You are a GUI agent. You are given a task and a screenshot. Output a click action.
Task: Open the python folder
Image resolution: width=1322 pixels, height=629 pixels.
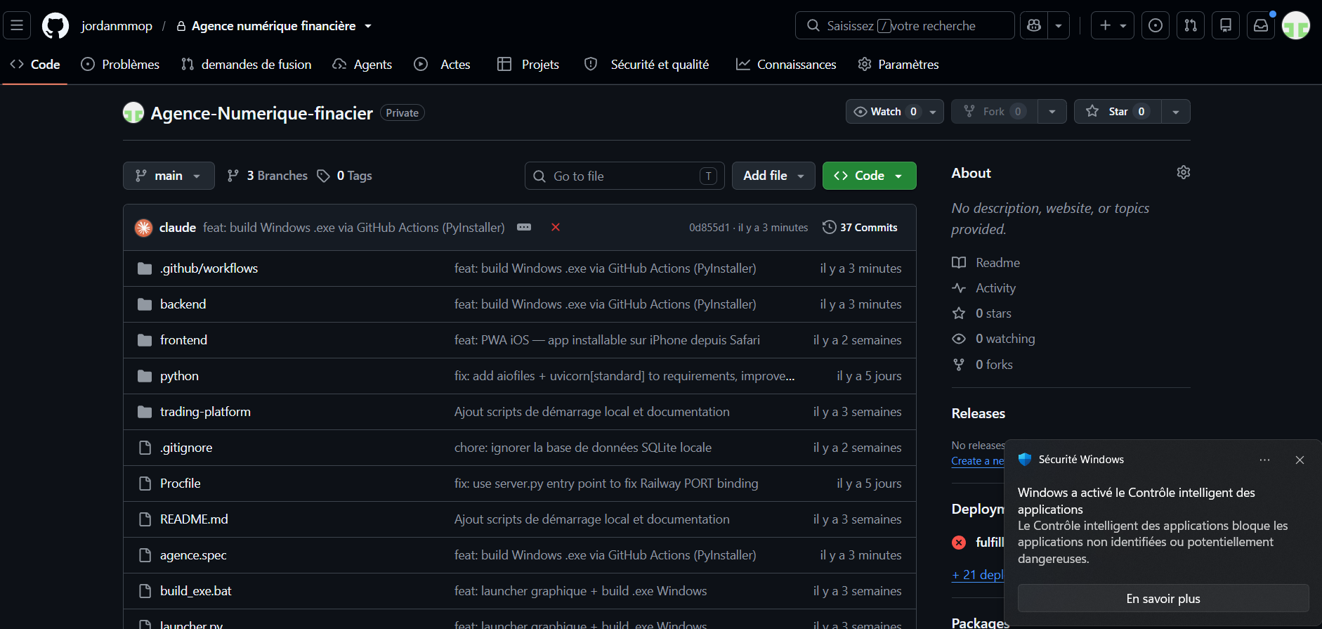179,376
